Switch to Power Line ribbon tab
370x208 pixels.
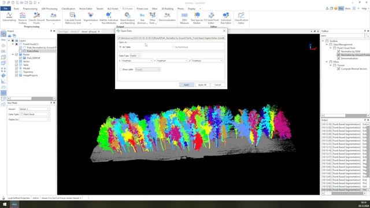coord(142,9)
